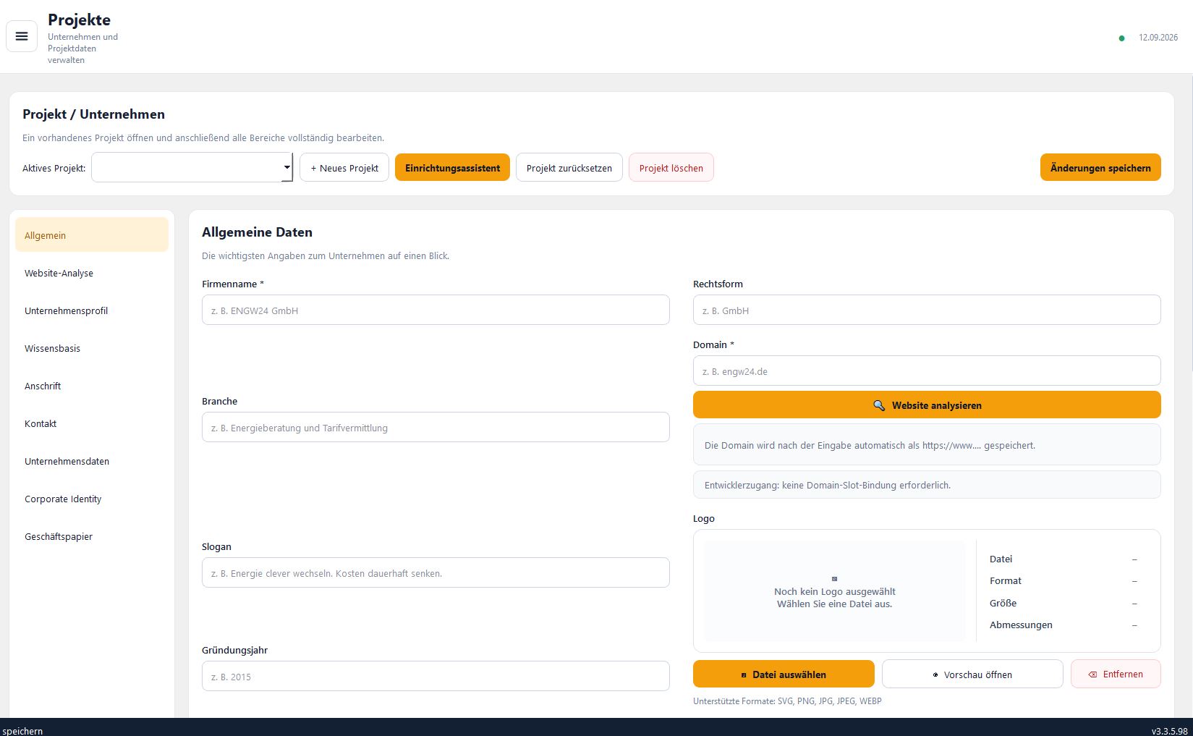Go to Corporate Identity section
Viewport: 1193px width, 736px height.
point(92,499)
